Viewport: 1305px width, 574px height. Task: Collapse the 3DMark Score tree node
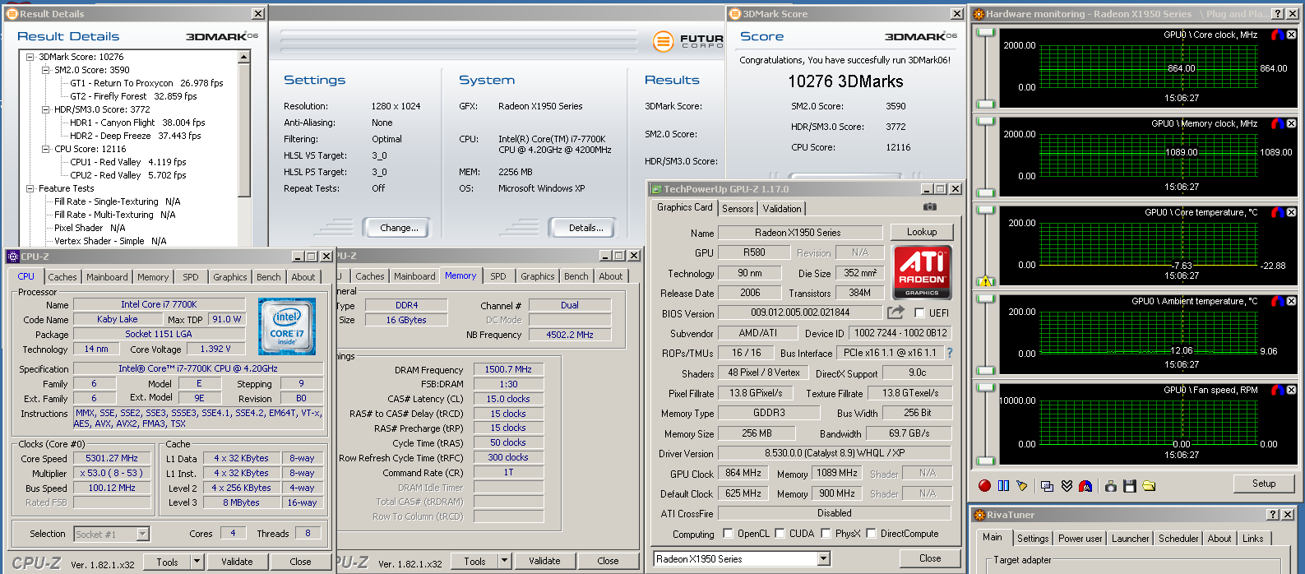(x=30, y=57)
